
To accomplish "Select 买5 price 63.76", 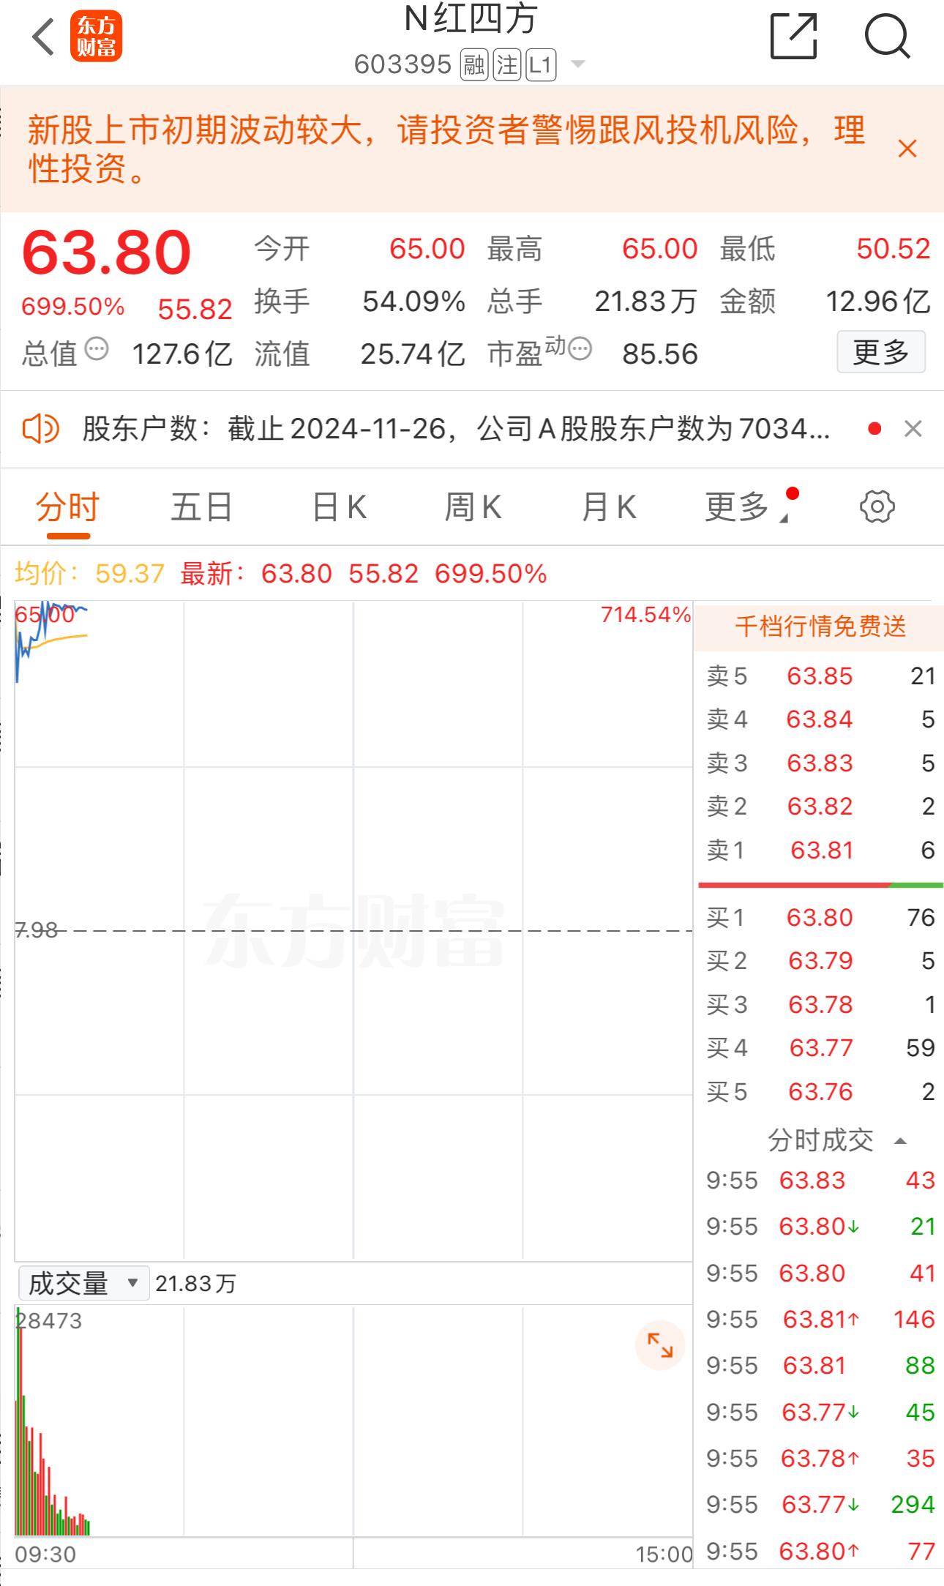I will click(820, 1092).
